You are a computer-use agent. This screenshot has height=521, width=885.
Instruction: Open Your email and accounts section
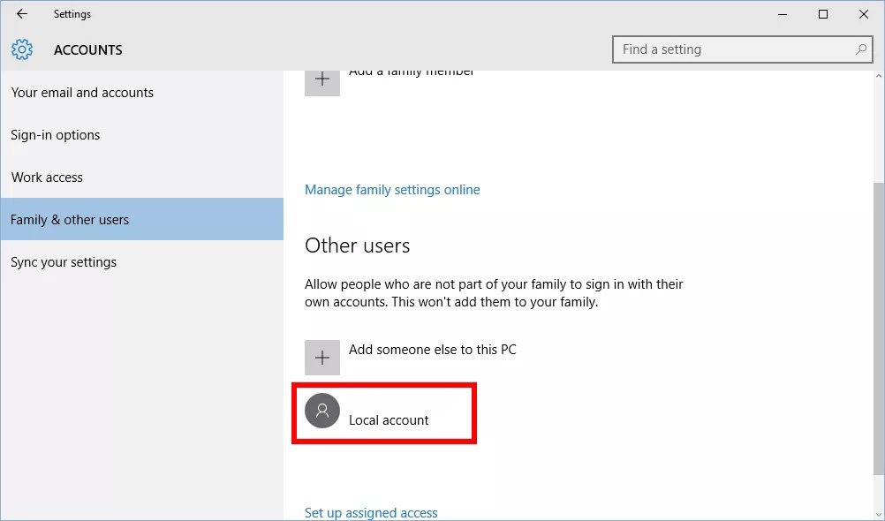coord(82,93)
